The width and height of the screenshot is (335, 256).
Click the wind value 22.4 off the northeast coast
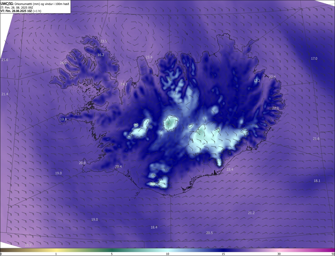(272, 77)
